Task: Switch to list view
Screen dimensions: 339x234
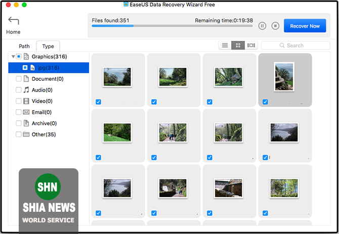Action: pos(225,45)
